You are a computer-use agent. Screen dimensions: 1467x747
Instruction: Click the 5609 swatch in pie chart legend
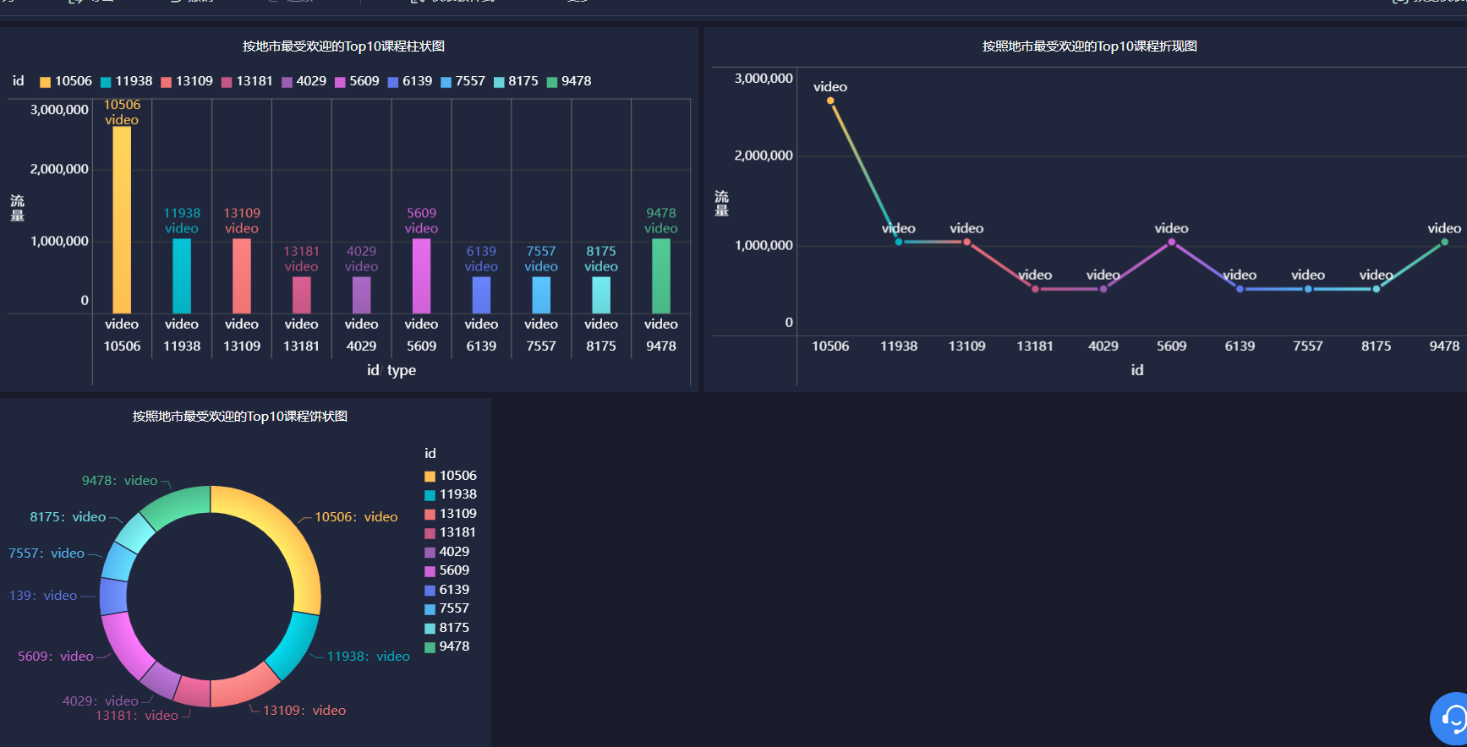tap(430, 571)
